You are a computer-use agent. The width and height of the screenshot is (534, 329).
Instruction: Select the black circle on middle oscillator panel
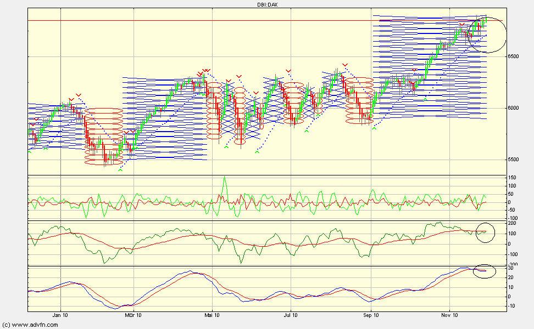click(485, 232)
